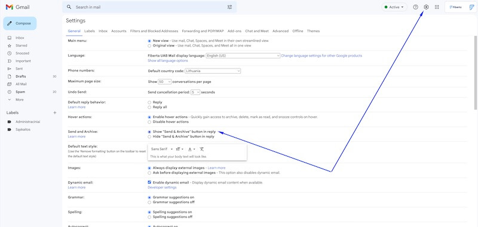Switch to the Add-ons tab
The height and width of the screenshot is (227, 478).
point(234,31)
